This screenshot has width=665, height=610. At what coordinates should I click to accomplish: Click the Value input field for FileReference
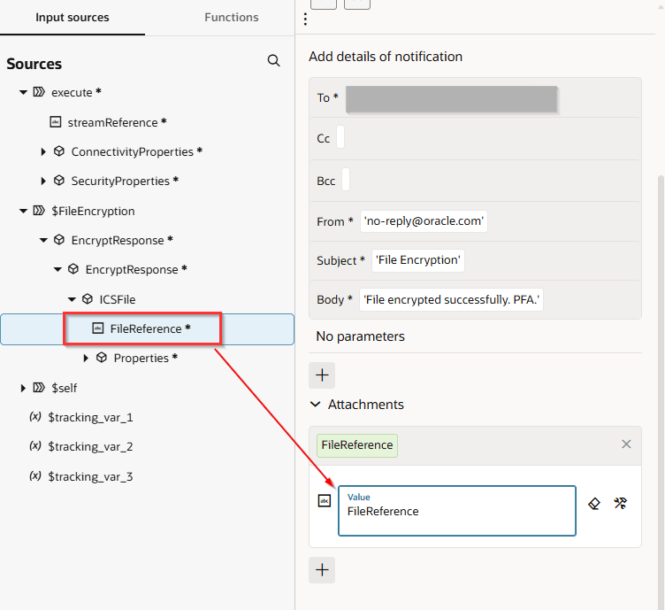coord(456,511)
